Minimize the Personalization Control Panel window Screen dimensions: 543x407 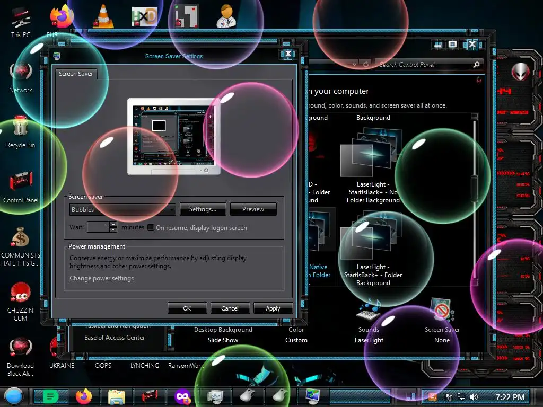click(x=437, y=45)
